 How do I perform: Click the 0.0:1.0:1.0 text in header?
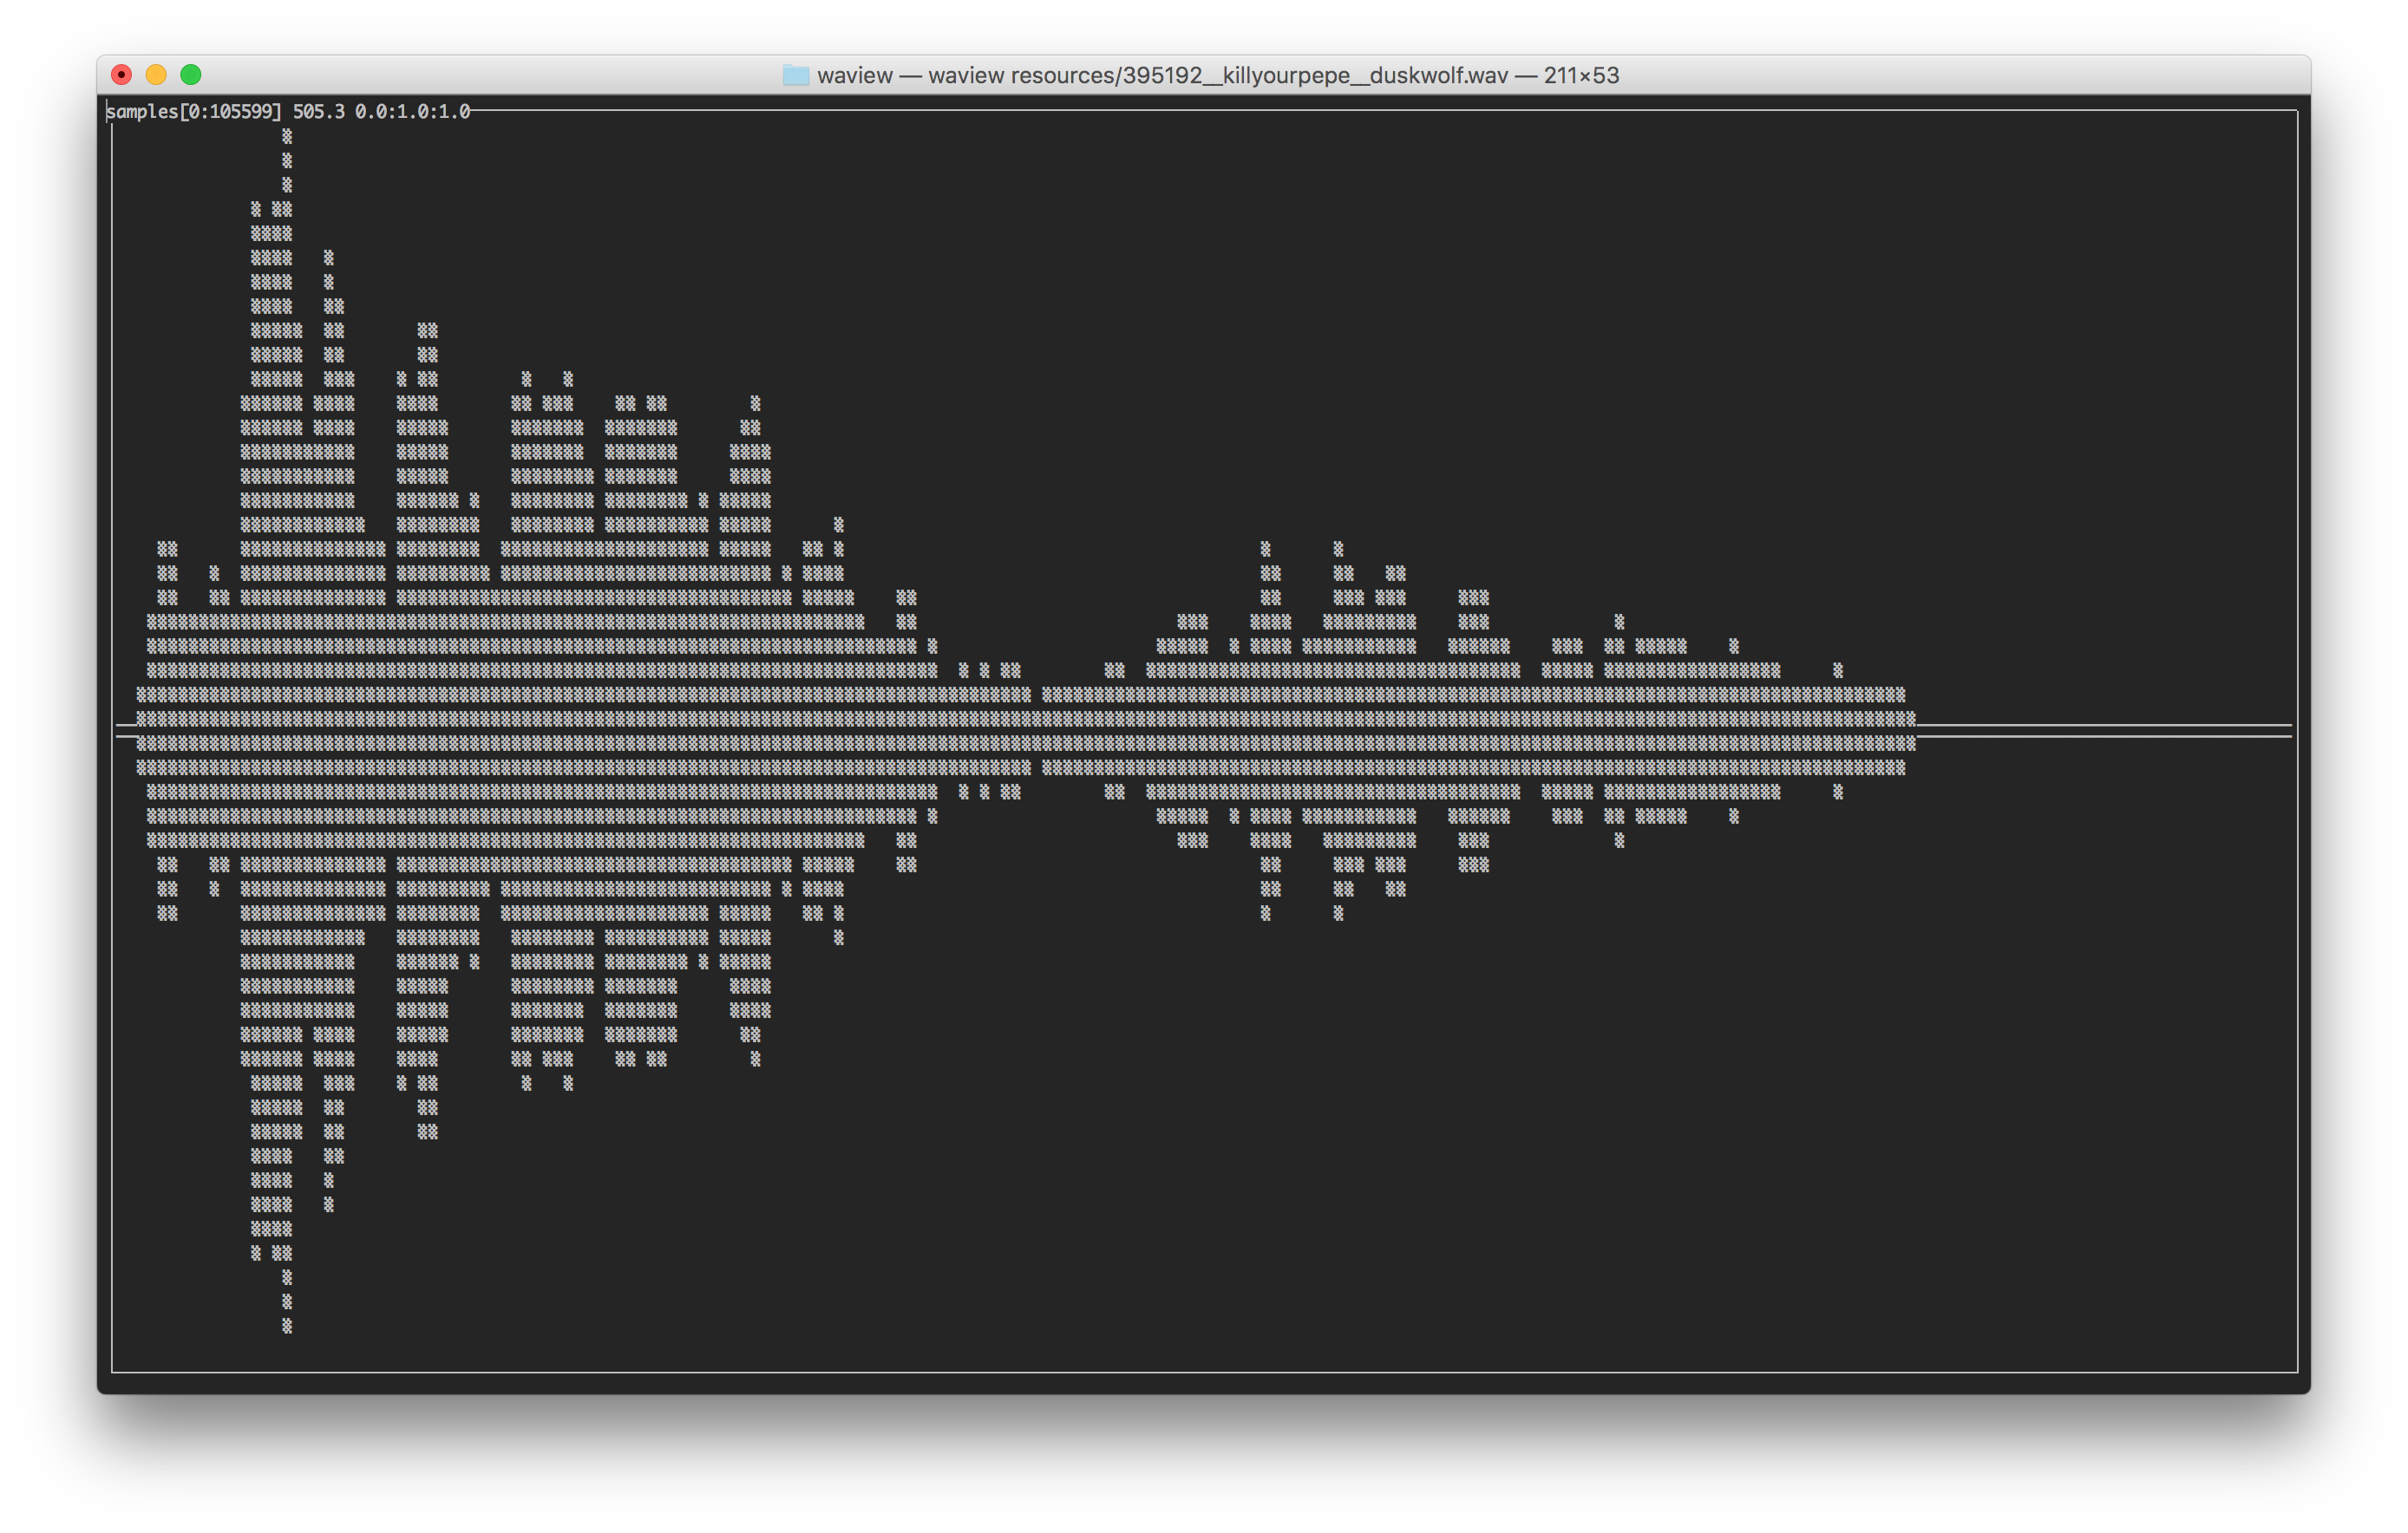coord(412,111)
